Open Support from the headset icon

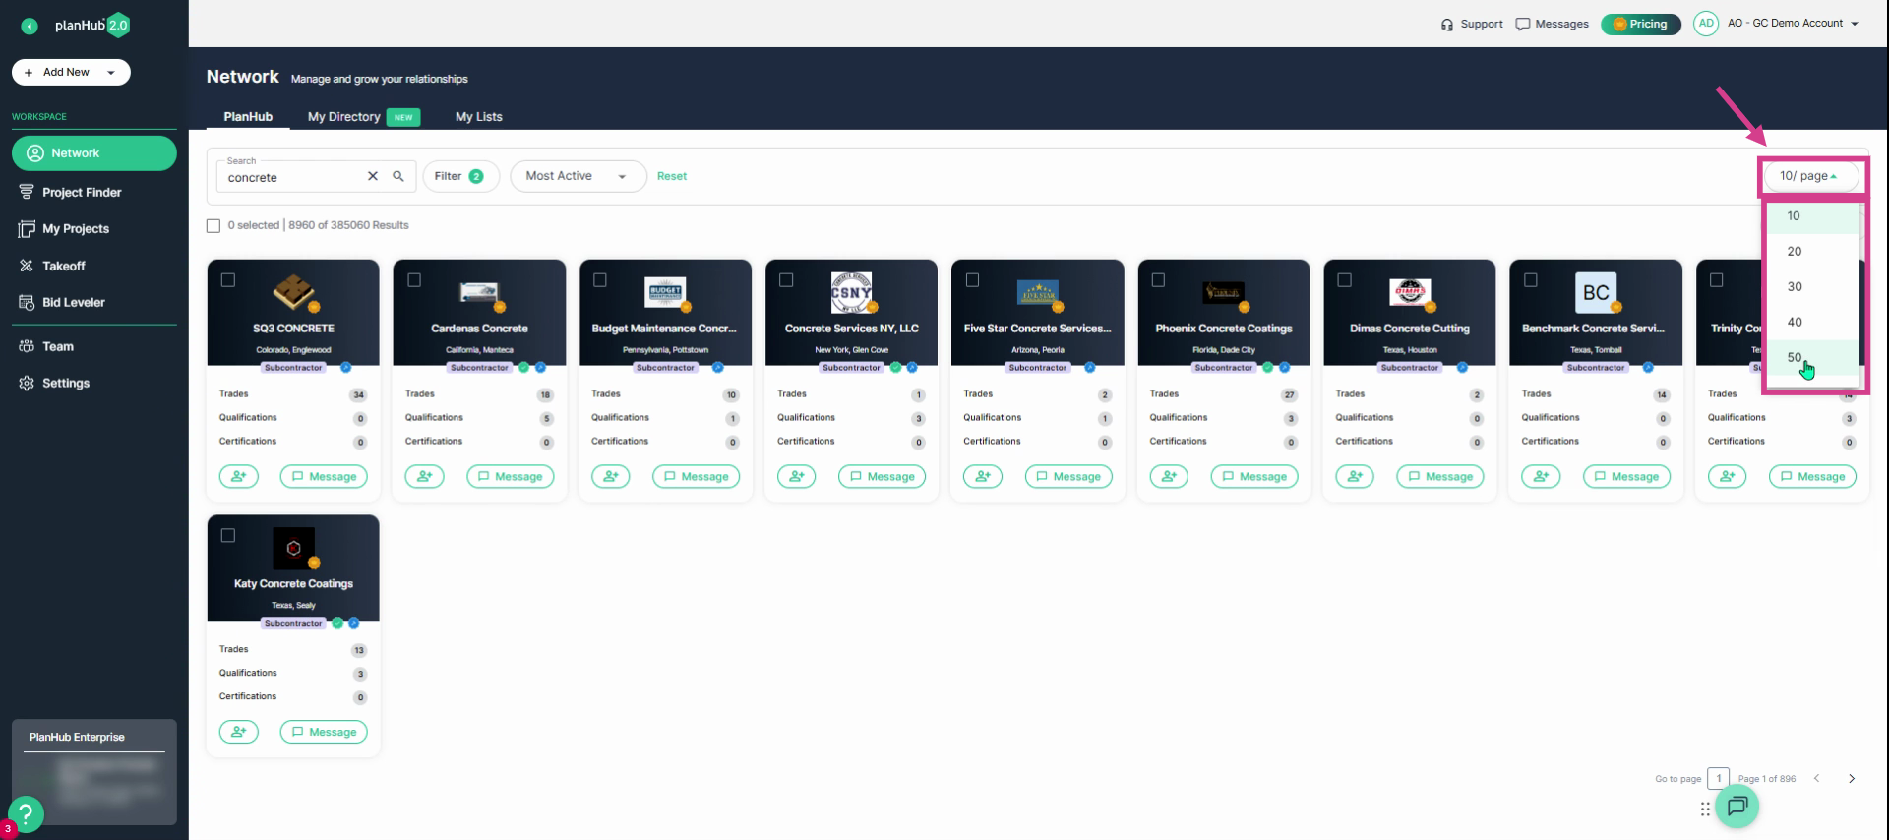pyautogui.click(x=1472, y=24)
